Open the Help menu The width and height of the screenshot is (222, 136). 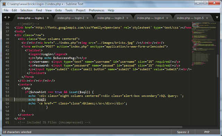(x=111, y=10)
